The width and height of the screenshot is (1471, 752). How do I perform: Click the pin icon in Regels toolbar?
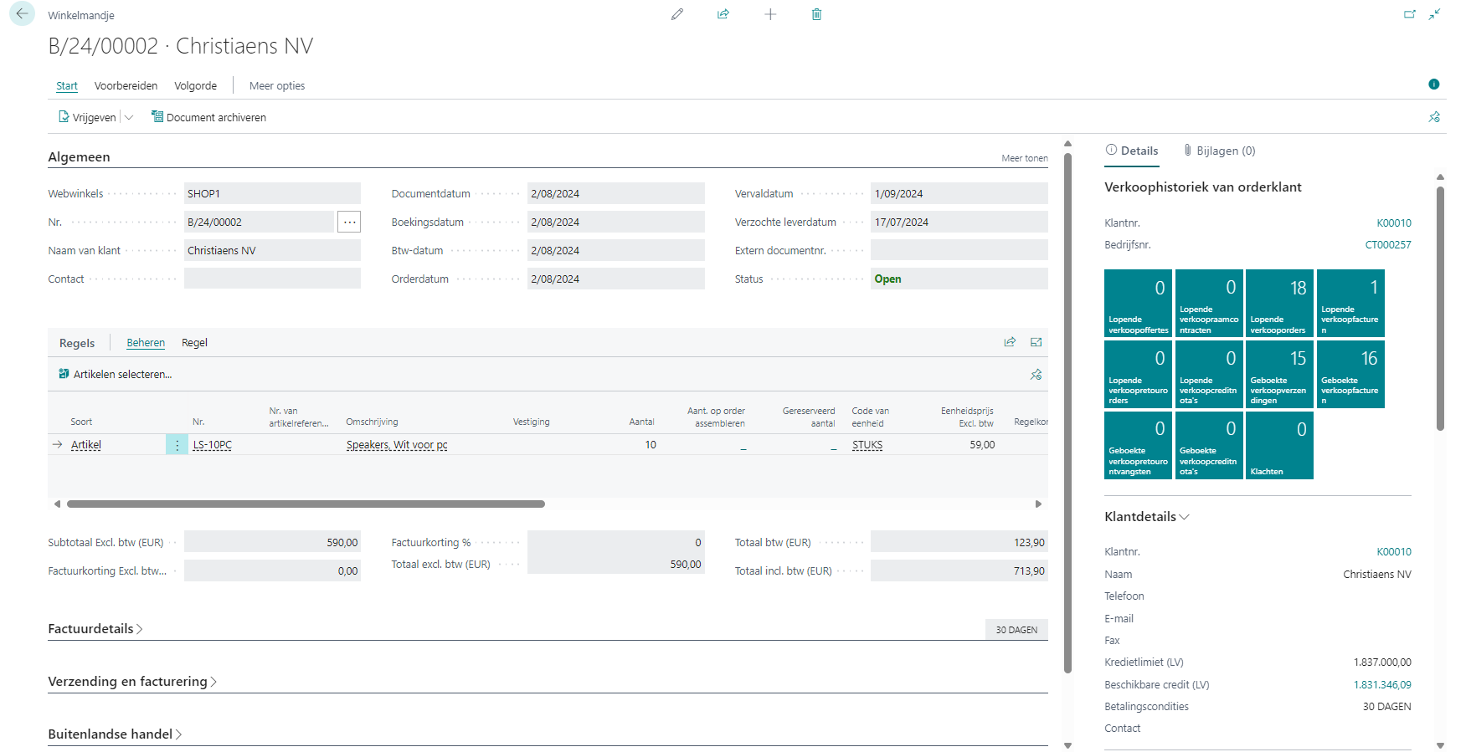pos(1036,375)
